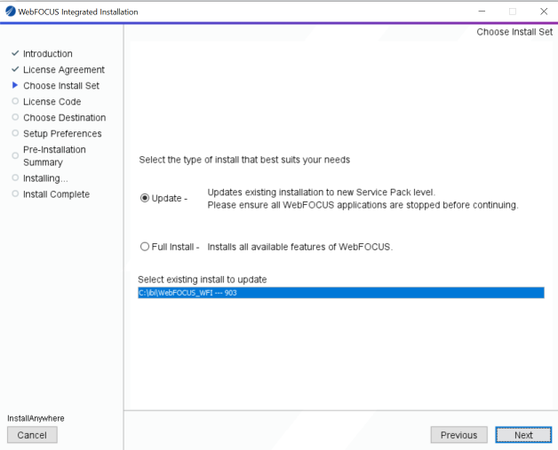Image resolution: width=558 pixels, height=450 pixels.
Task: Click the circle icon beside Pre-Installation Summary
Action: pyautogui.click(x=15, y=155)
